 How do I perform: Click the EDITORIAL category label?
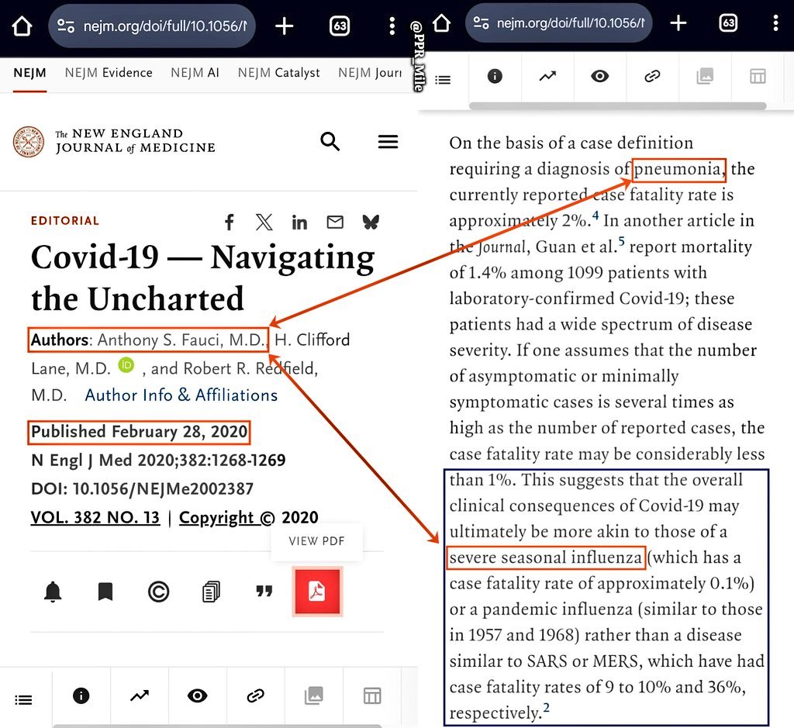click(x=65, y=221)
